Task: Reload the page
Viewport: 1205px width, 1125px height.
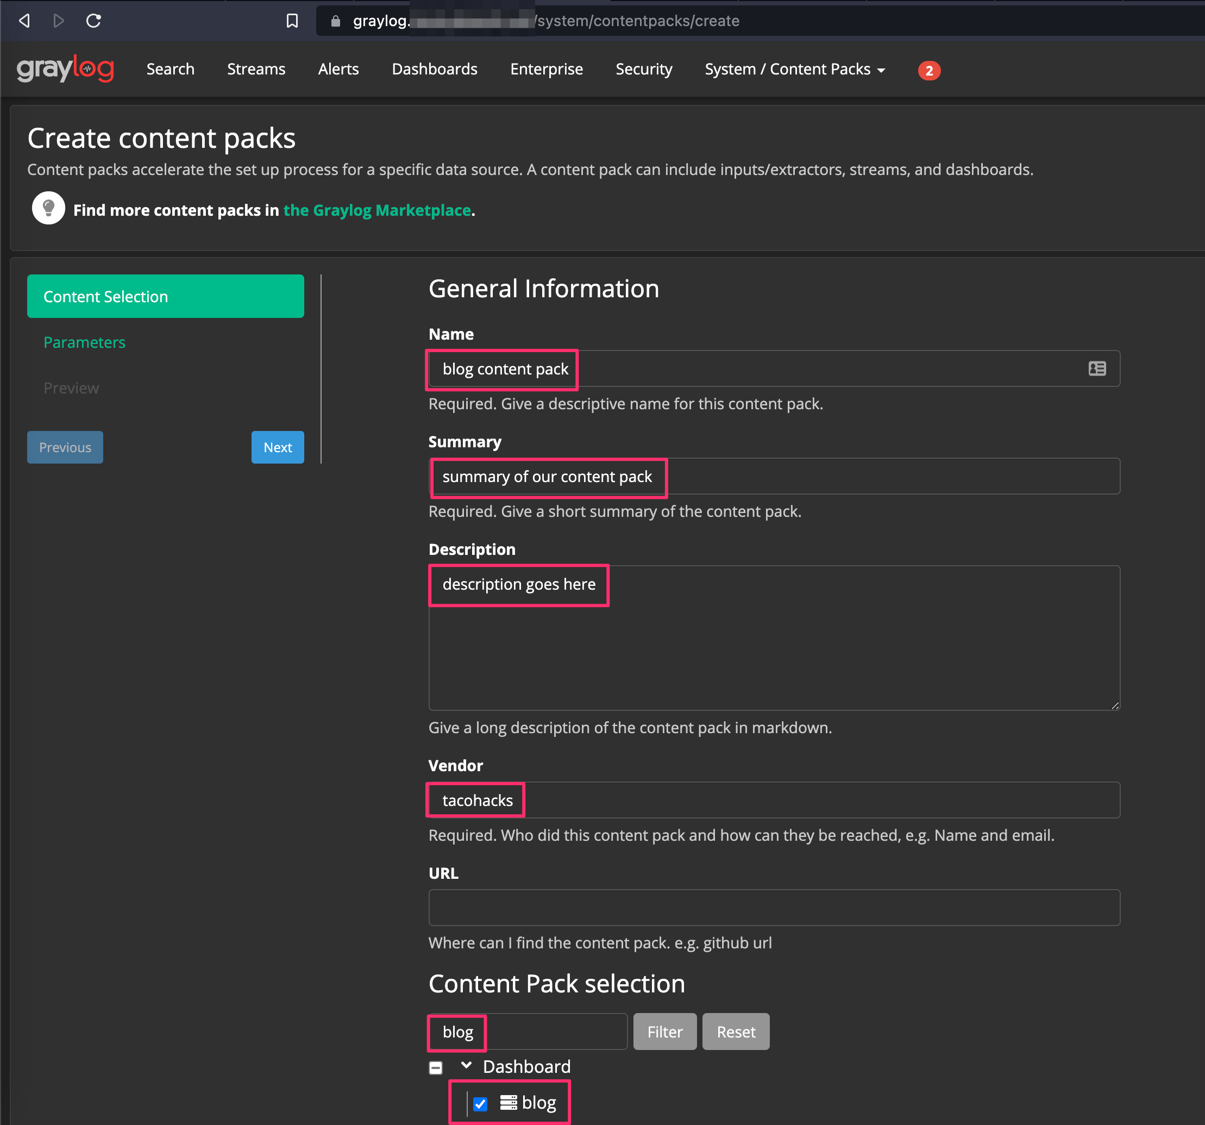Action: pyautogui.click(x=93, y=21)
